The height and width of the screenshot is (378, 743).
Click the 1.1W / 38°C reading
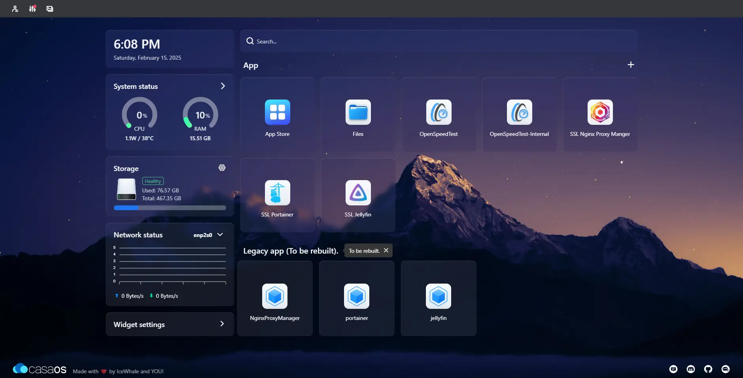140,138
